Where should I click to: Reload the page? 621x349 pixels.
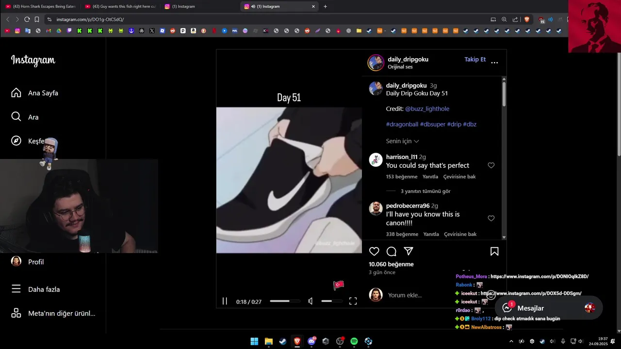pyautogui.click(x=27, y=19)
